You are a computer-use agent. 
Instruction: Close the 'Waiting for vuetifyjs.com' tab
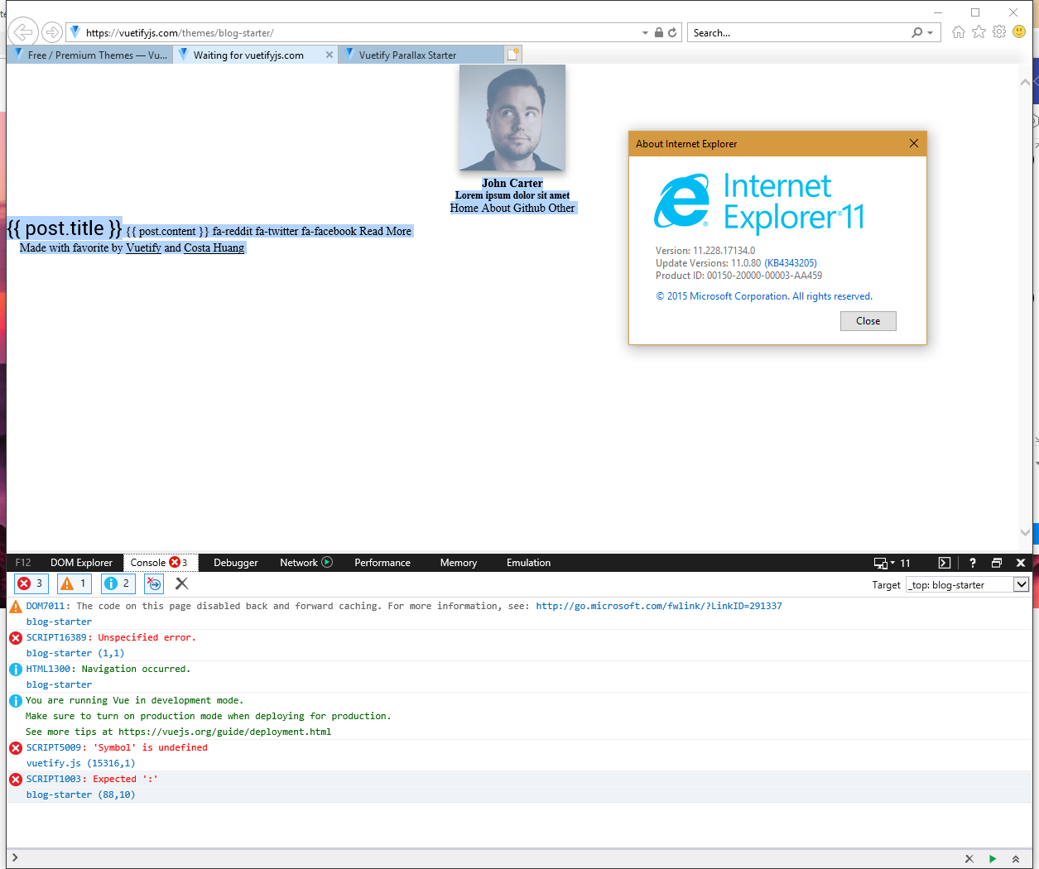point(329,55)
